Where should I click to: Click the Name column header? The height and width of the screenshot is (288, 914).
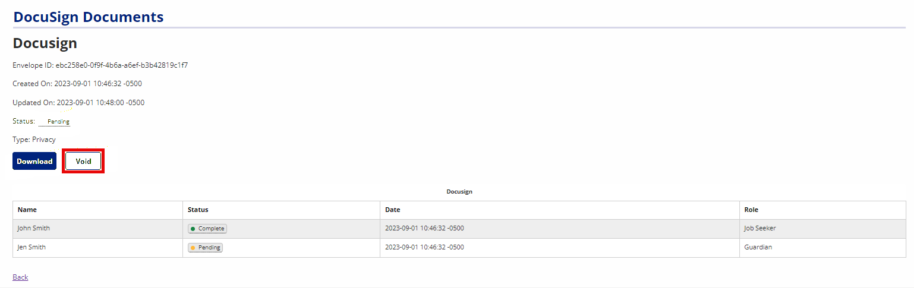click(97, 210)
